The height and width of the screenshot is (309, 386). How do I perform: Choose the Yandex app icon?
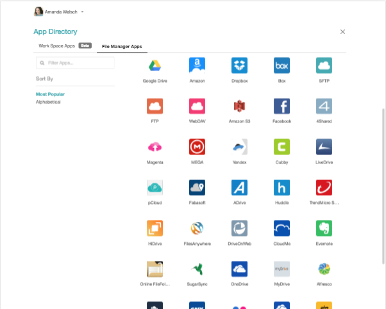[x=240, y=147]
